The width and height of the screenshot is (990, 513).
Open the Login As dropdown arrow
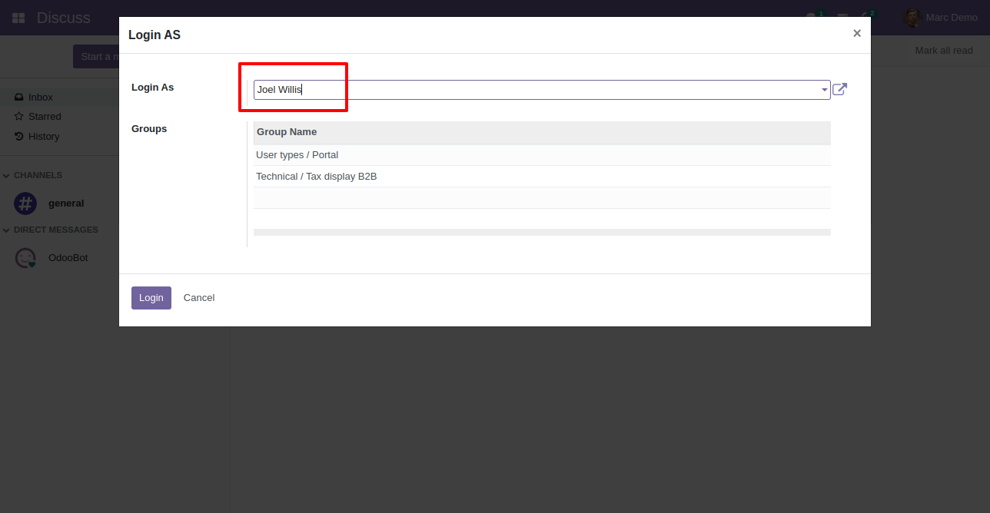click(824, 90)
